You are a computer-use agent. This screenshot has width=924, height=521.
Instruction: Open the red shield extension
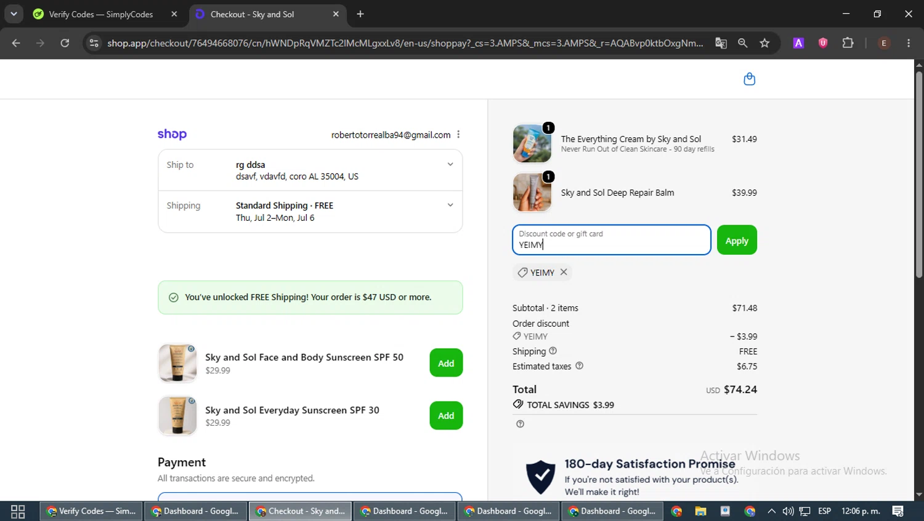coord(823,43)
